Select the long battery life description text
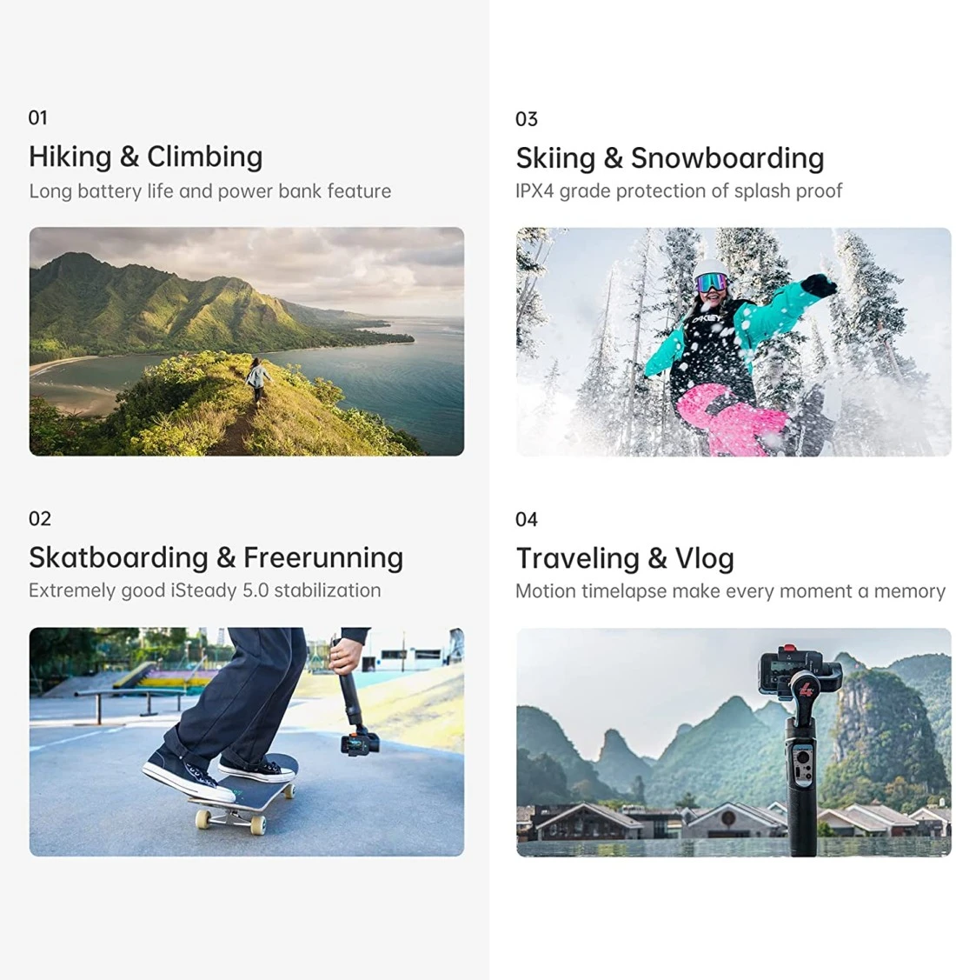 [x=209, y=191]
